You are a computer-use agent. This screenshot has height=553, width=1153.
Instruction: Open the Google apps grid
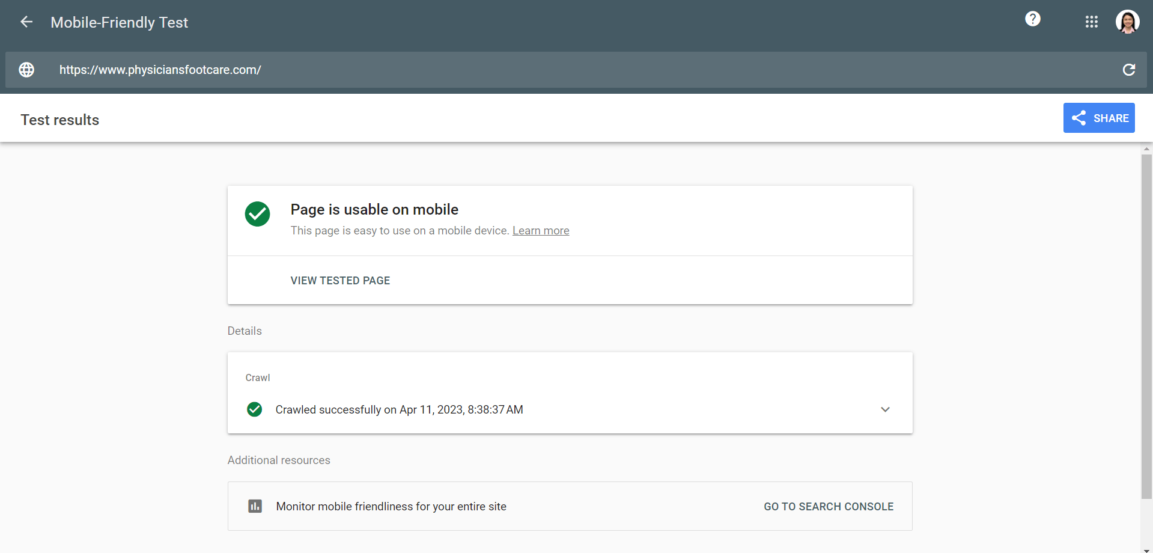click(1092, 22)
